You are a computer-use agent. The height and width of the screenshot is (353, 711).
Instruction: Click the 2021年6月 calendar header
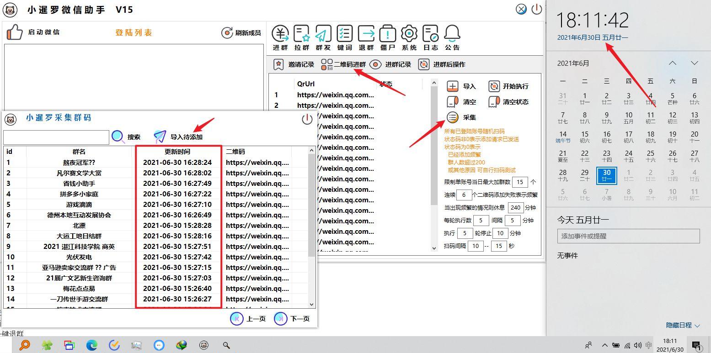573,63
